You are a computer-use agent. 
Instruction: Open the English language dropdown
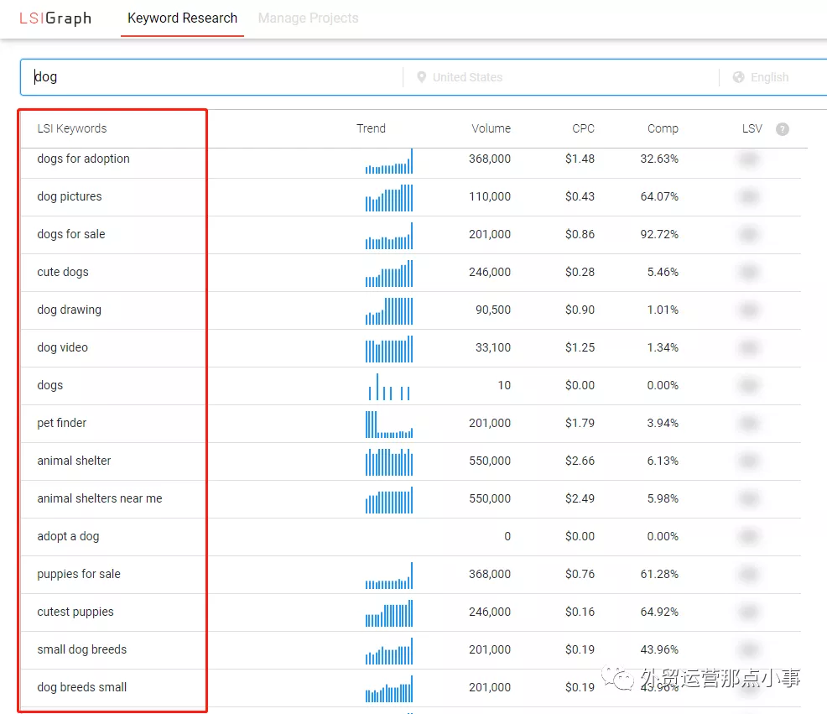pos(769,77)
